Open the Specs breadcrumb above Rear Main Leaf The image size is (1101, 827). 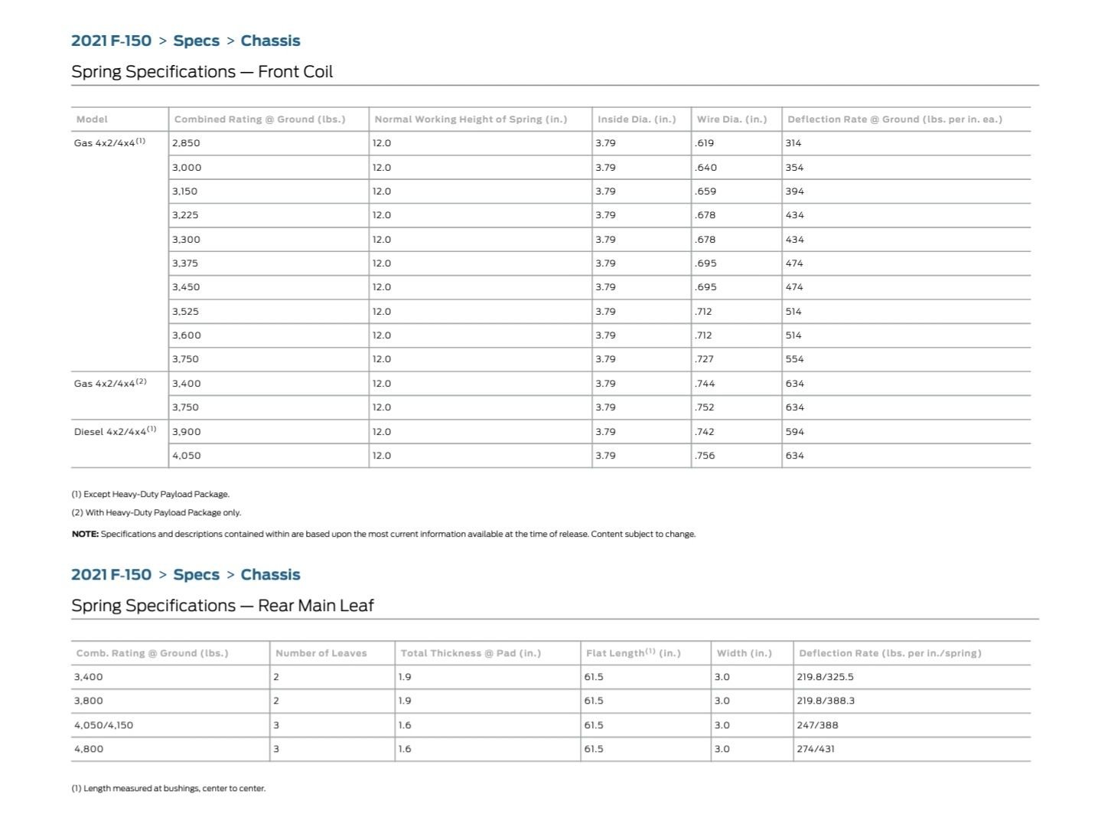coord(196,575)
